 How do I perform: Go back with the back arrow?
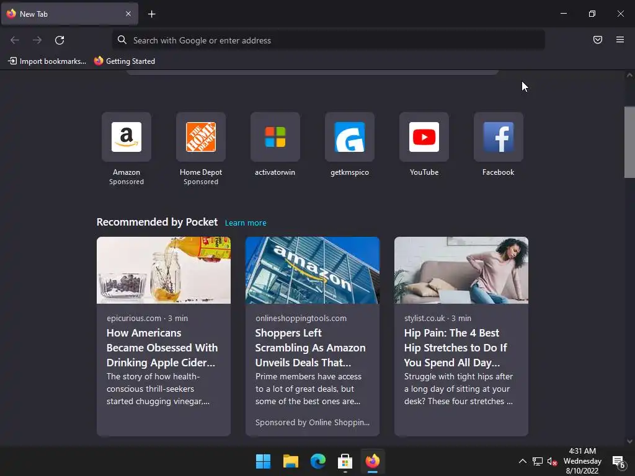click(x=15, y=40)
